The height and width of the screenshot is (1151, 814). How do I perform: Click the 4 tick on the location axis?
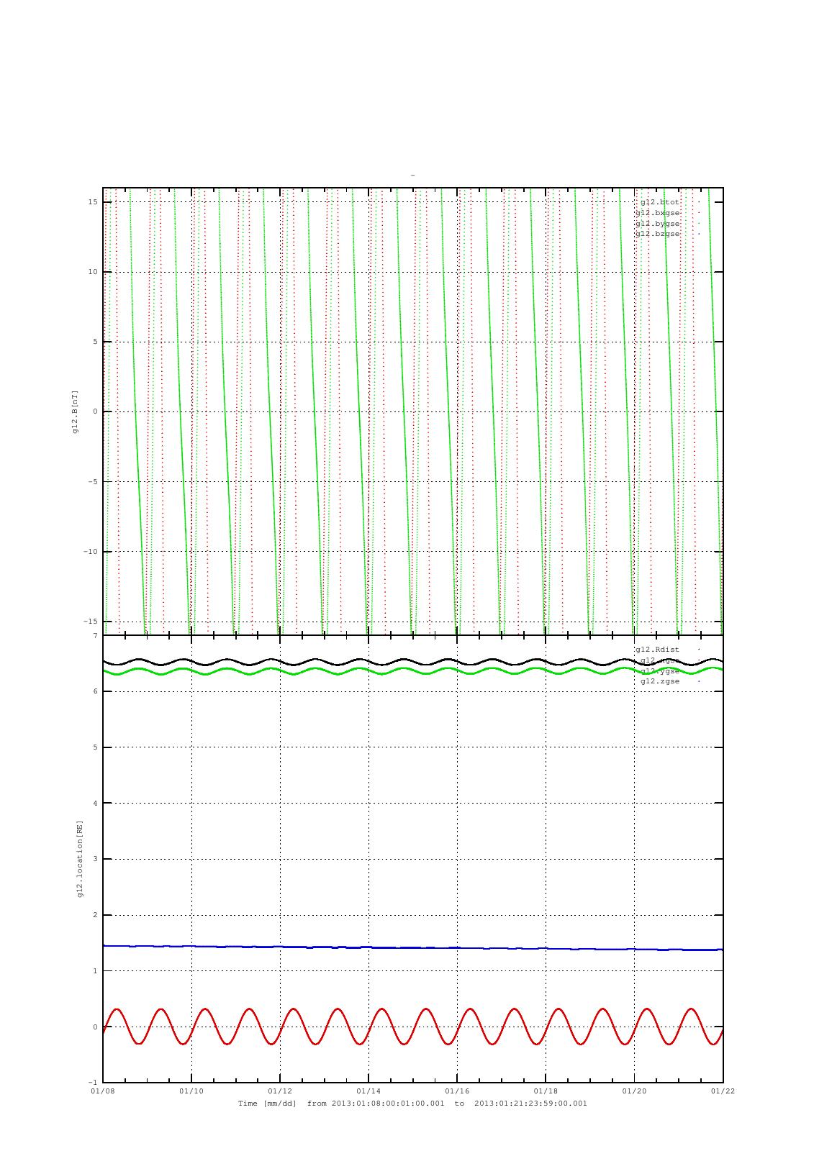(x=95, y=804)
